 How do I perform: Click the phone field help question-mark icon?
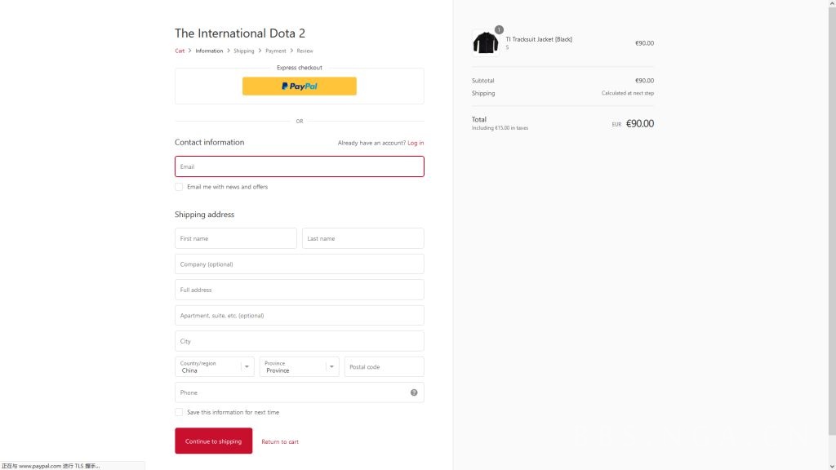pos(414,392)
